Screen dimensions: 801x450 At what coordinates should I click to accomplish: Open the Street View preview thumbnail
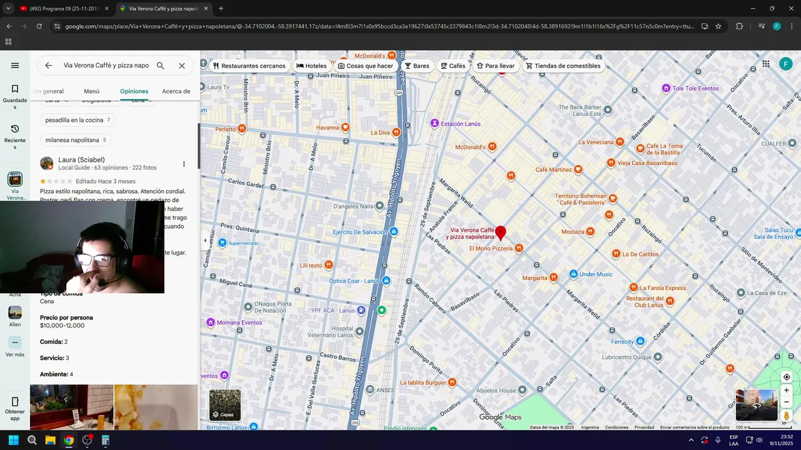pos(757,405)
